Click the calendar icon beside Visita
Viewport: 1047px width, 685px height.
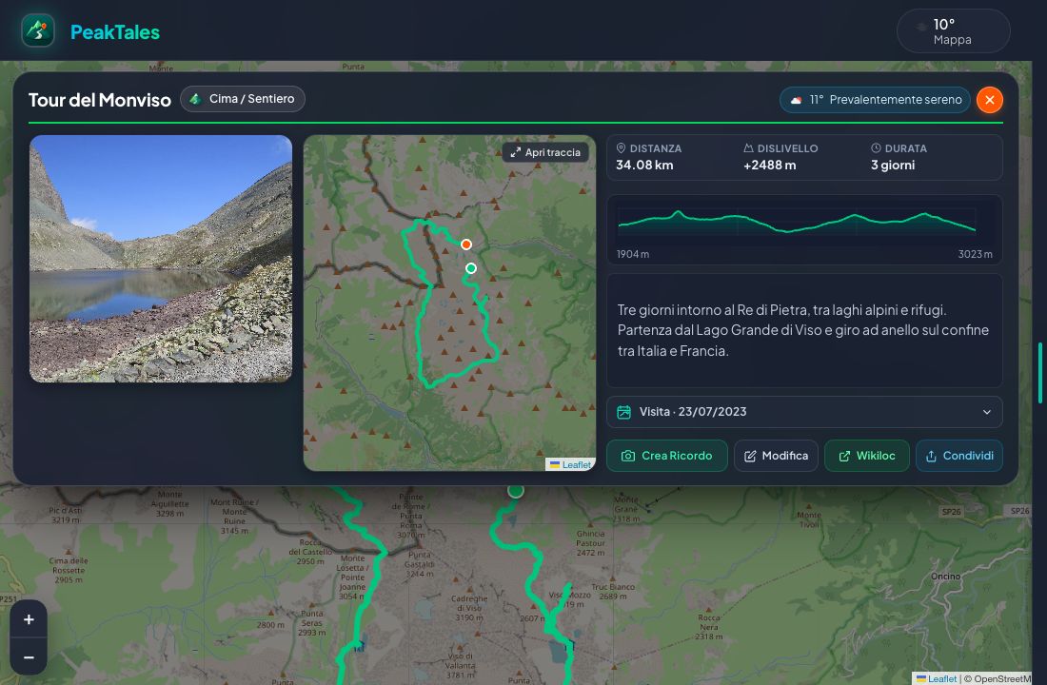[623, 412]
